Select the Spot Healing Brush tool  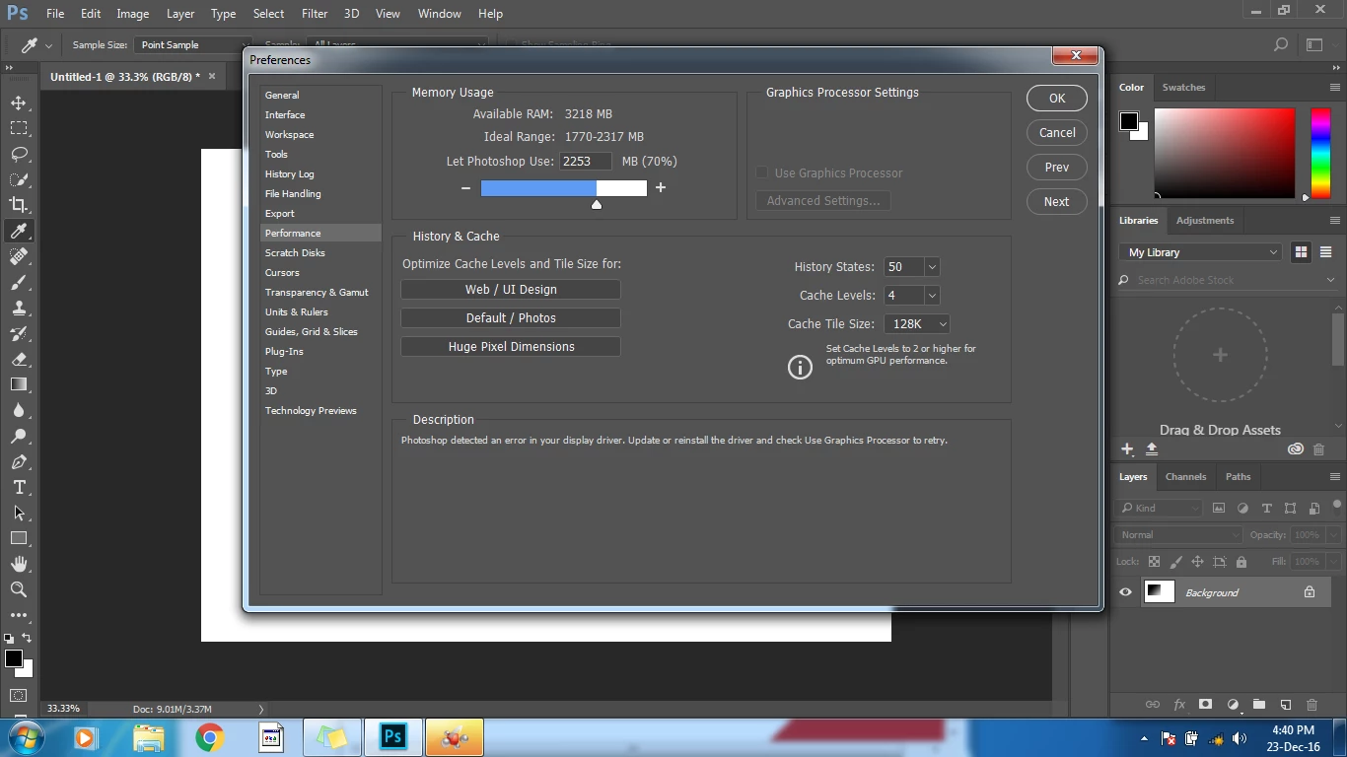click(19, 256)
